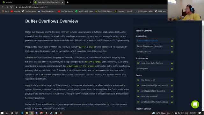Viewport: 204px width, 115px height.
Task: Focus the academy.hackthebox URL address bar
Action: point(33,7)
